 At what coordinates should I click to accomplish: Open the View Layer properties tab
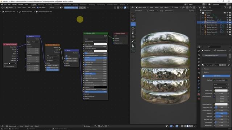click(x=199, y=62)
